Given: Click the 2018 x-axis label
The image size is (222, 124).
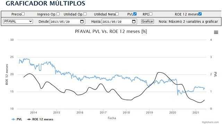Looking at the screenshot, I should pos(126,113).
